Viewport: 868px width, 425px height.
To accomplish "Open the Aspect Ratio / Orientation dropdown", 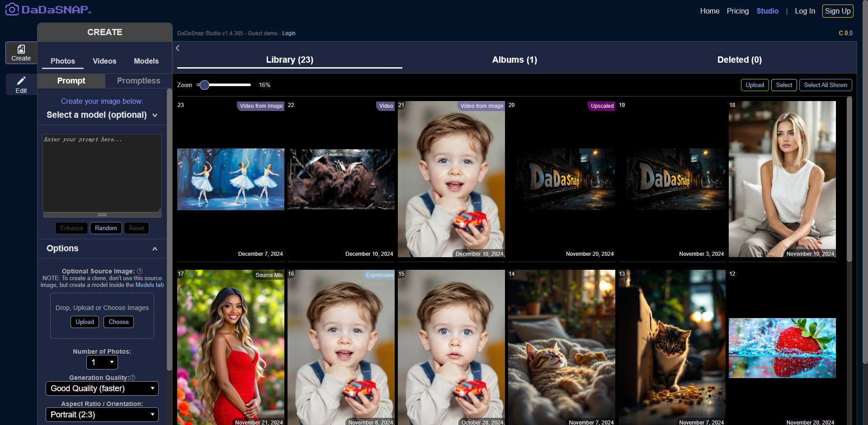I will click(x=102, y=414).
